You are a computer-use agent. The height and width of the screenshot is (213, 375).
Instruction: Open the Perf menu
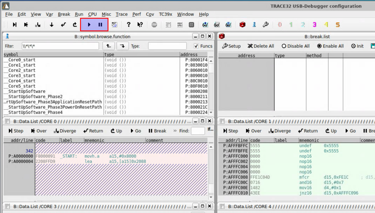pos(137,14)
